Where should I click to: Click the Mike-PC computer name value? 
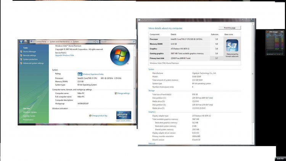pos(81,93)
